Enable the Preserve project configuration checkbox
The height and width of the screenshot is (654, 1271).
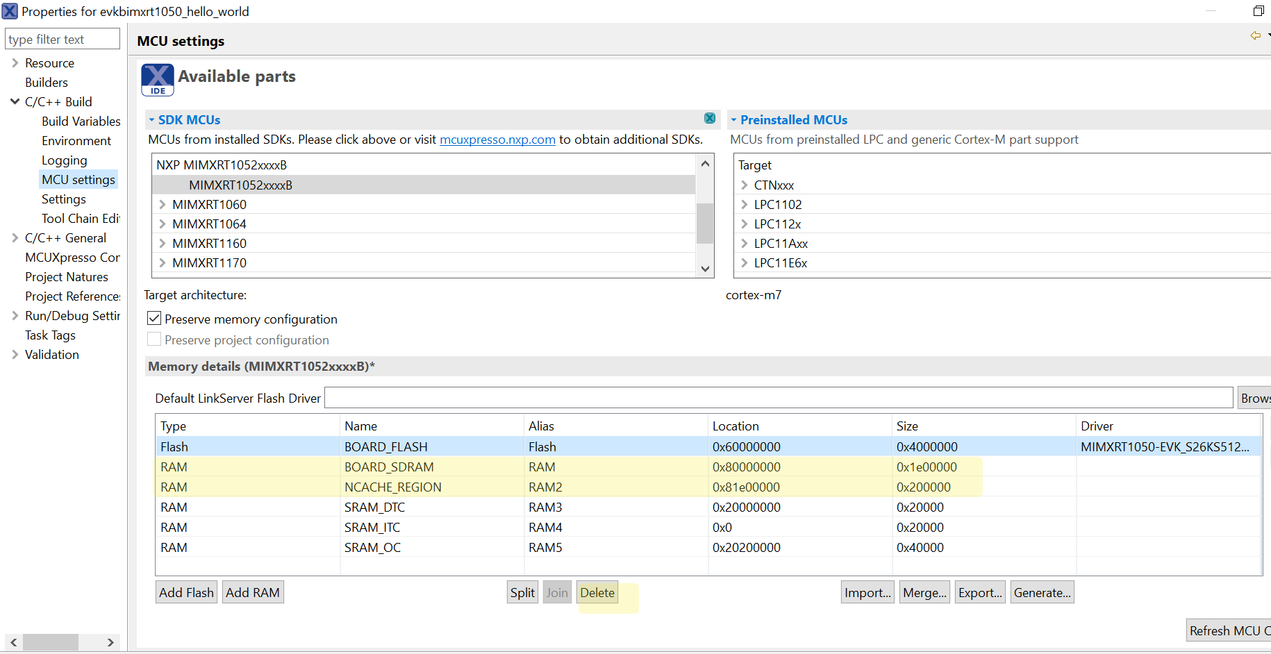click(154, 339)
